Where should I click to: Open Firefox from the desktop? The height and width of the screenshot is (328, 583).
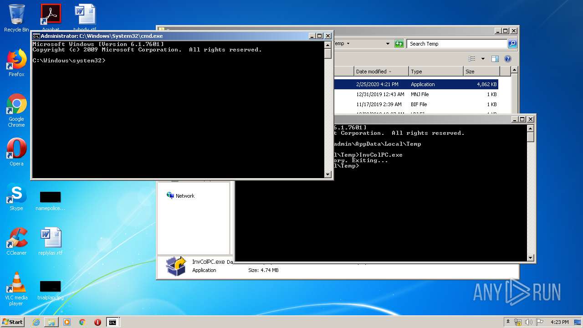click(x=16, y=63)
